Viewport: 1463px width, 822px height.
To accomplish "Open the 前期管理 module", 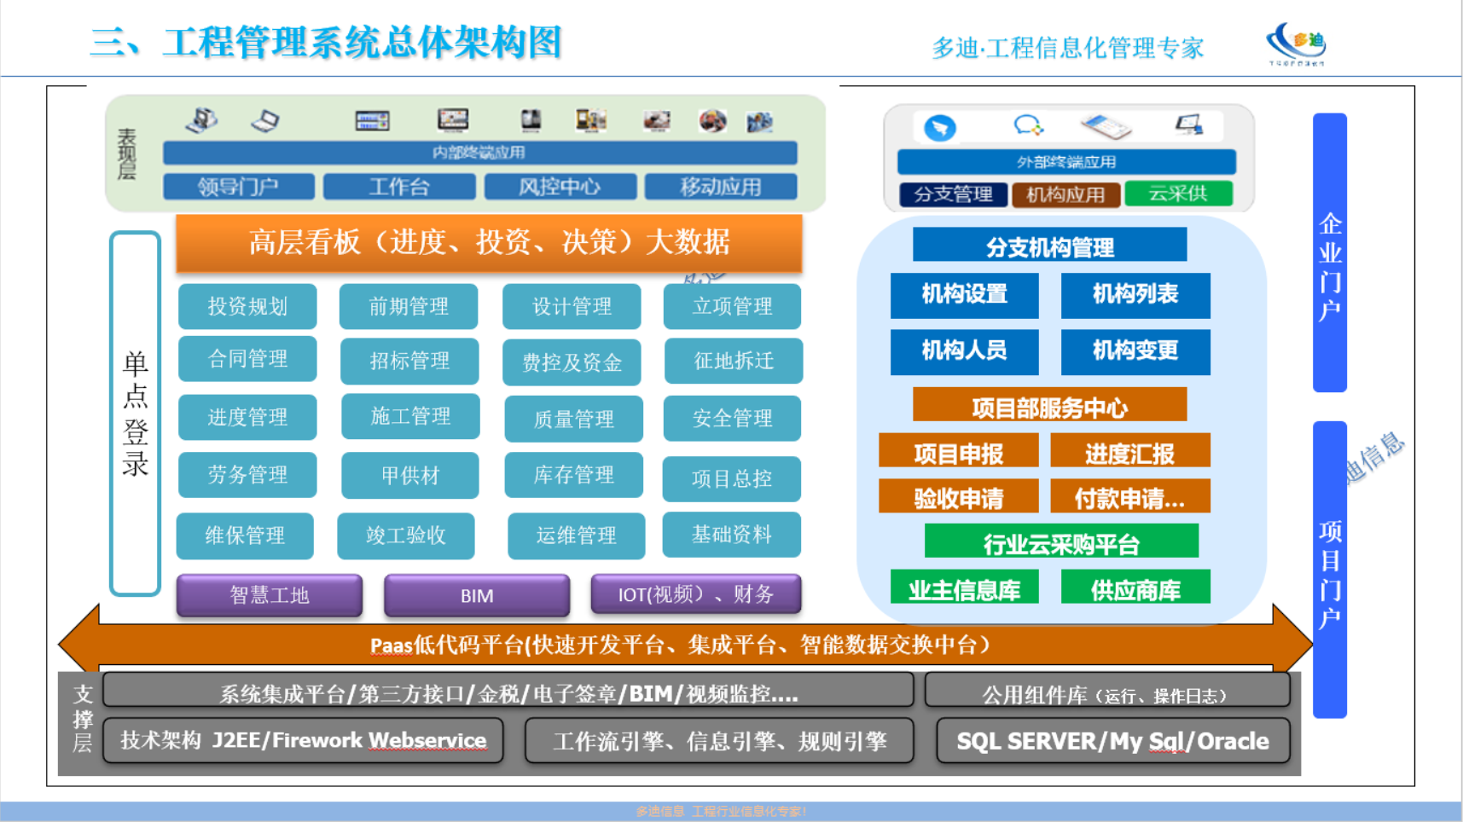I will 409,307.
